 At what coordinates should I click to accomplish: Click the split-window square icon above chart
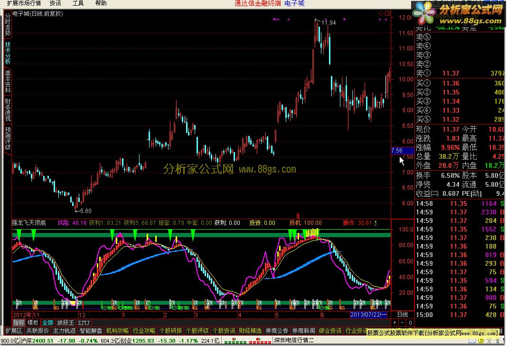click(x=387, y=13)
